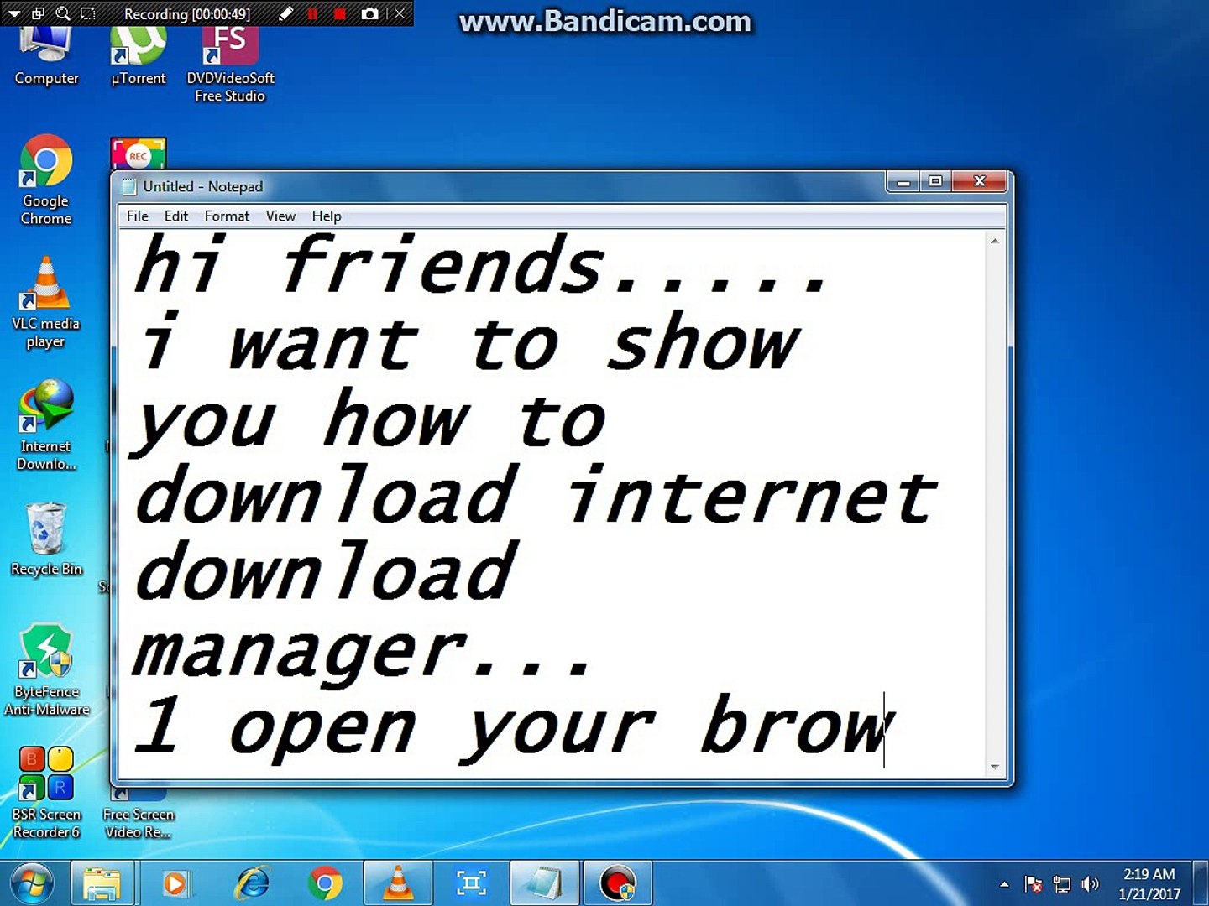Click the Bandicam window mode icon

tap(38, 13)
